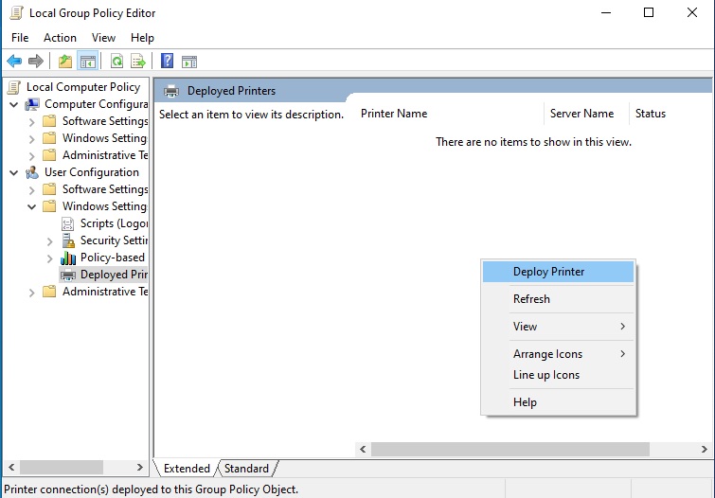
Task: Select Help in the context menu
Action: coord(558,402)
